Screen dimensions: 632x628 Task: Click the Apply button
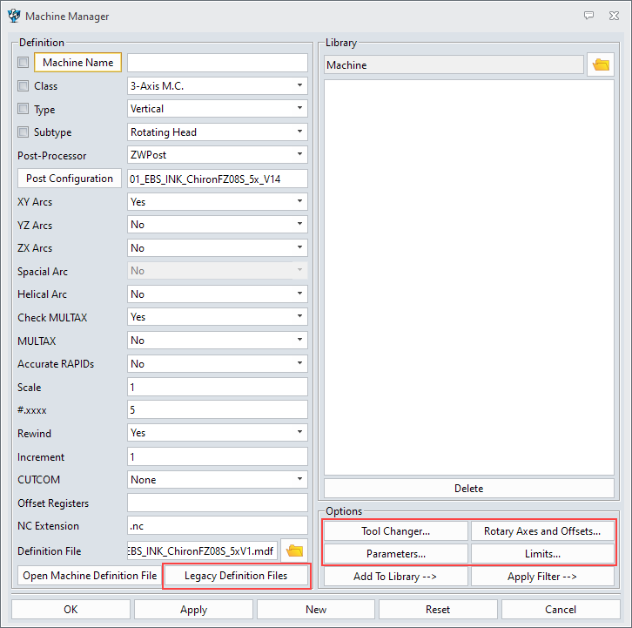pyautogui.click(x=193, y=609)
